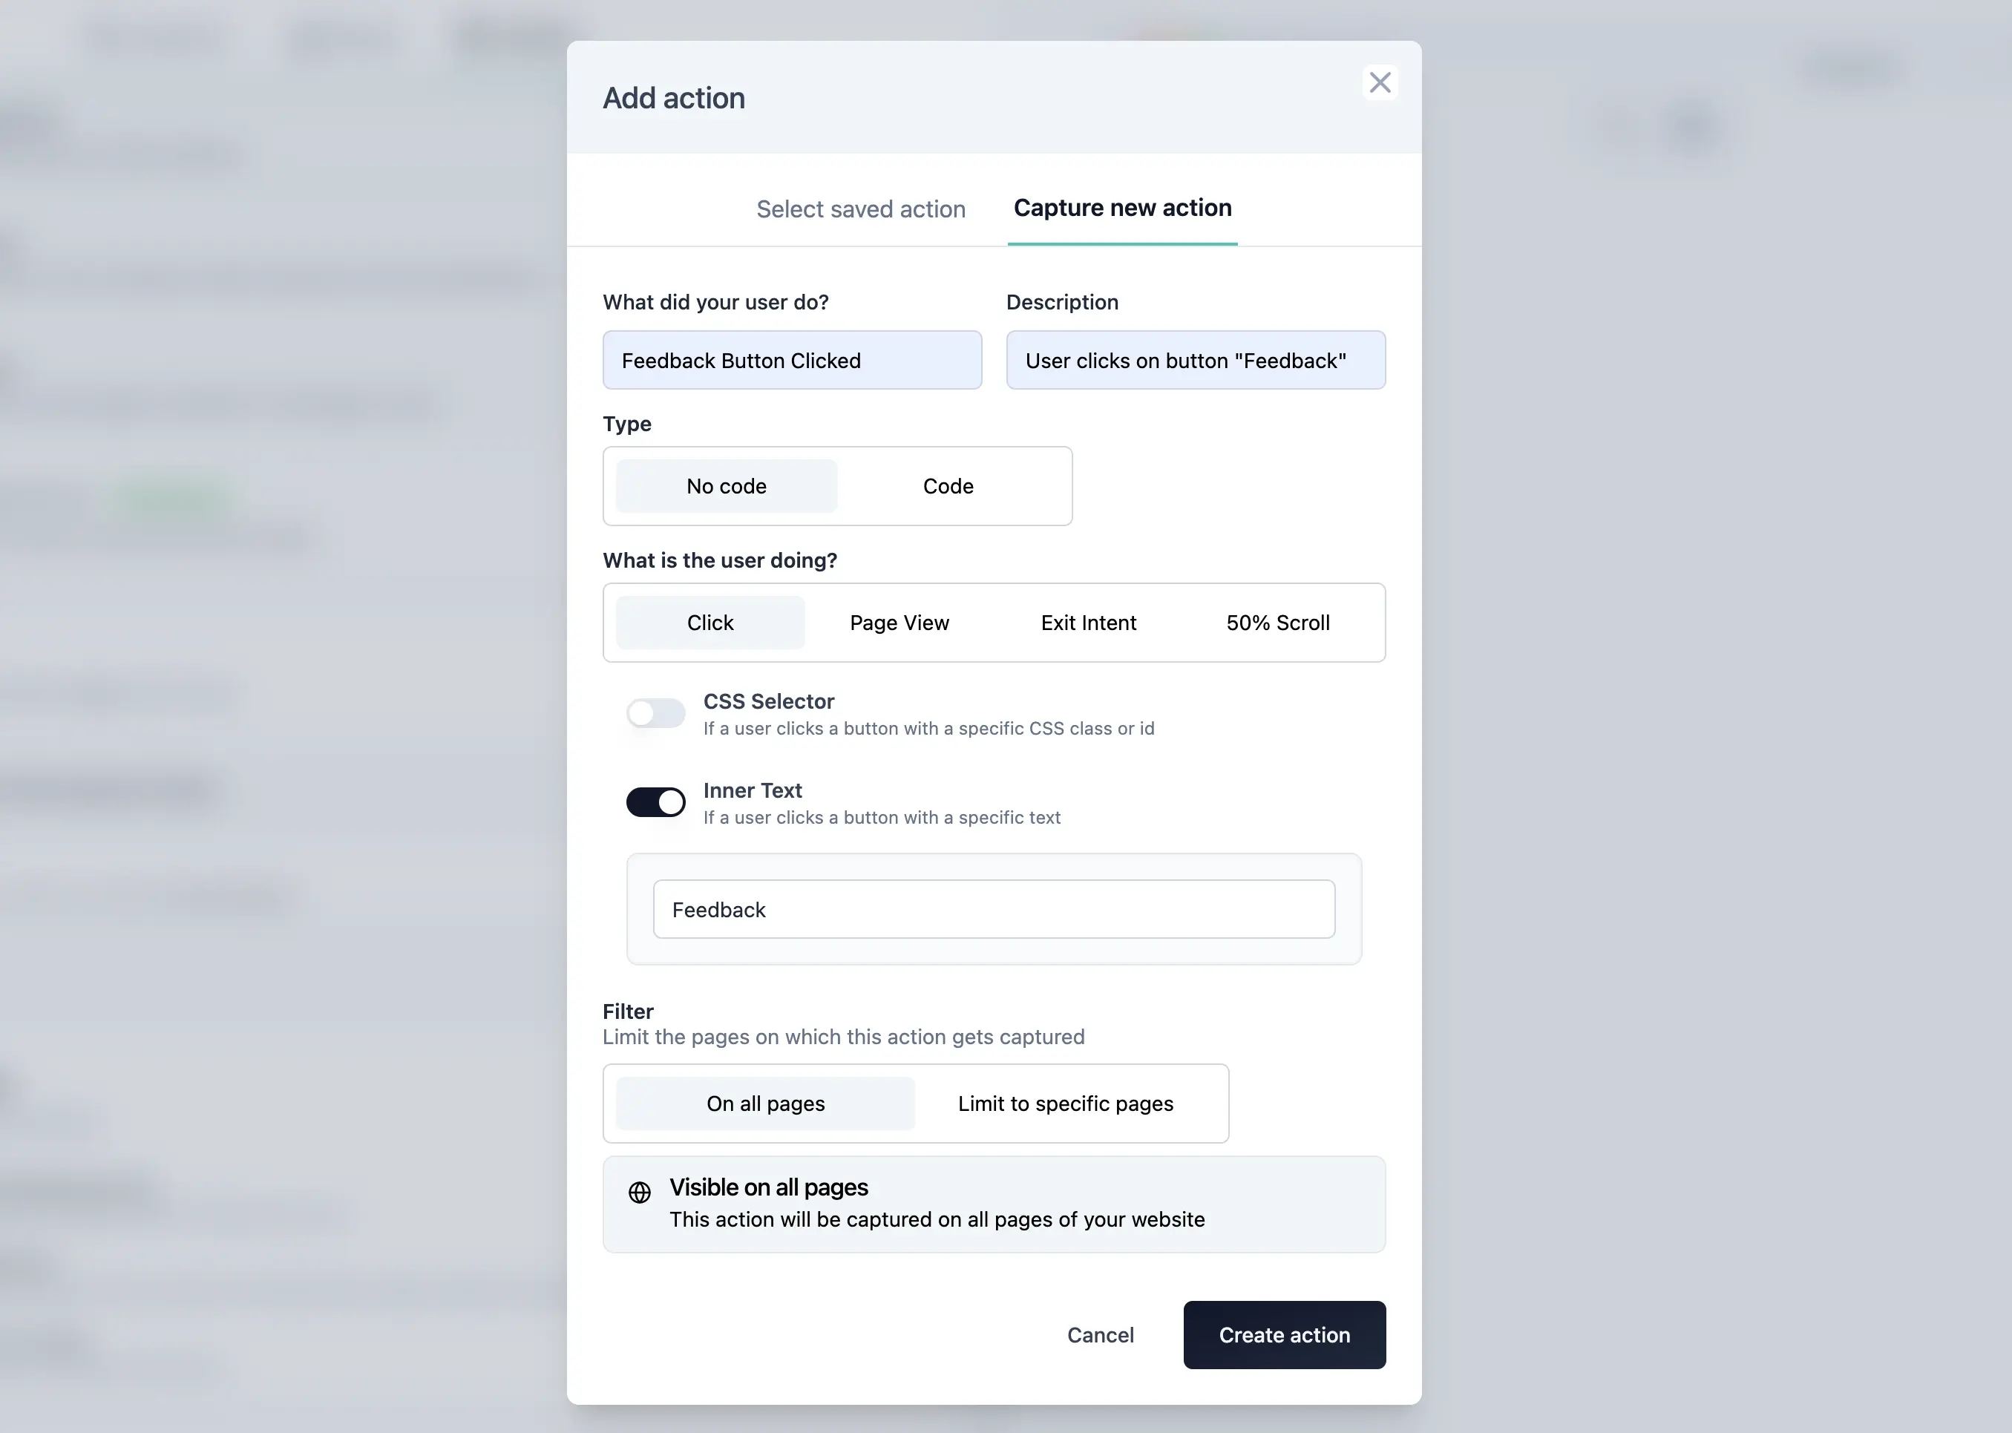Switch to 'Select saved action' tab
Image resolution: width=2012 pixels, height=1433 pixels.
[x=861, y=208]
